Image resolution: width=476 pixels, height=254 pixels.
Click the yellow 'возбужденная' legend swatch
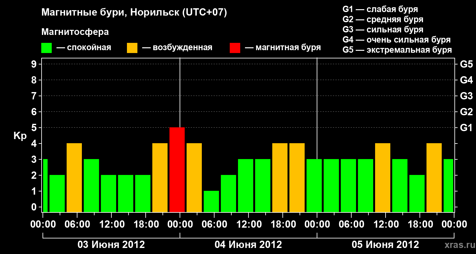[132, 48]
